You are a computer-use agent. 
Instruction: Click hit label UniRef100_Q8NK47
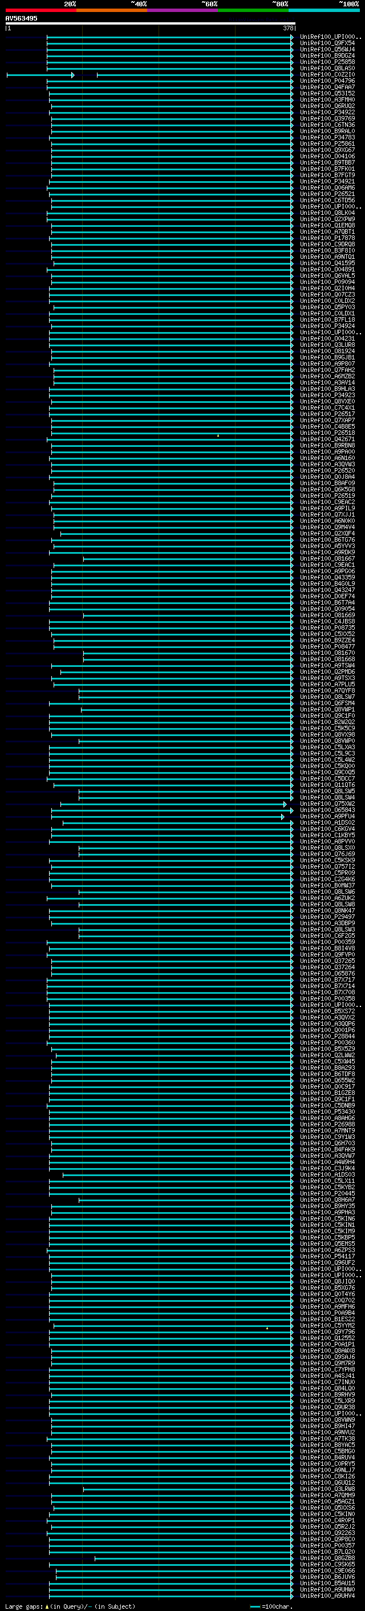tap(327, 910)
